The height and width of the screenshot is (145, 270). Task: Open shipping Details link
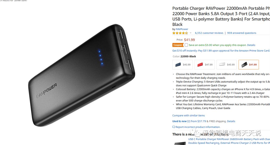pos(231,121)
